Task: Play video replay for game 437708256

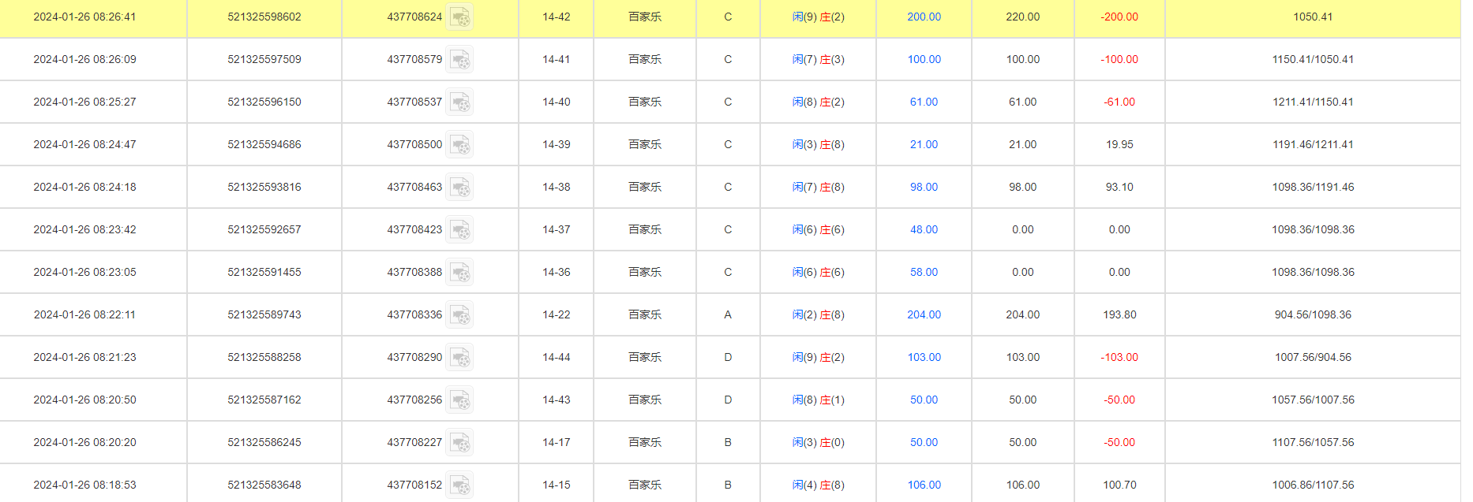Action: click(x=459, y=400)
